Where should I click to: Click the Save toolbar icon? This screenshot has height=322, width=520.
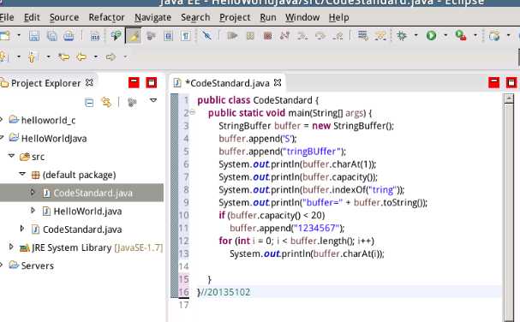pos(34,35)
